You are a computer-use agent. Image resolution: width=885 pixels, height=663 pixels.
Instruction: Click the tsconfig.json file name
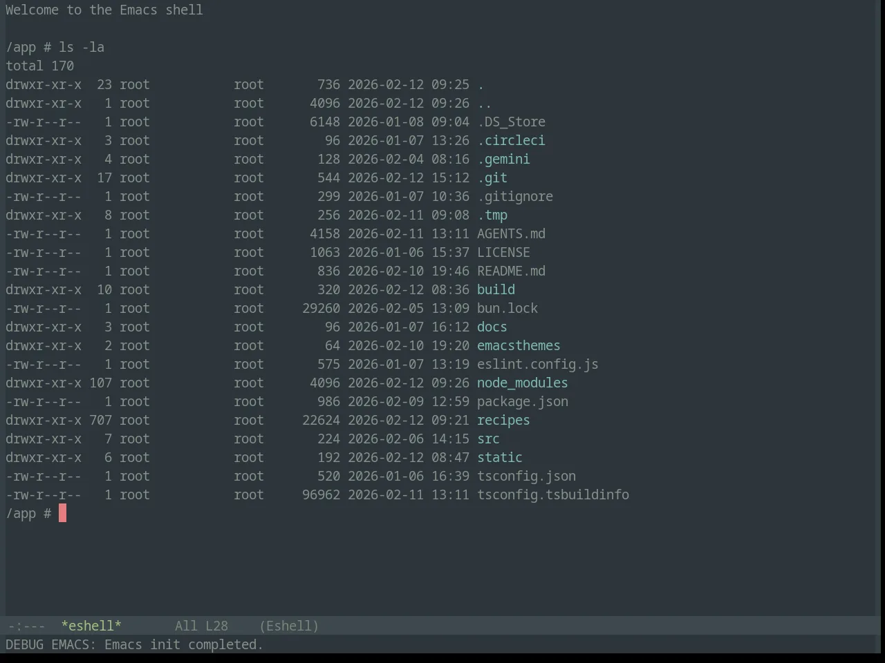[x=526, y=476]
